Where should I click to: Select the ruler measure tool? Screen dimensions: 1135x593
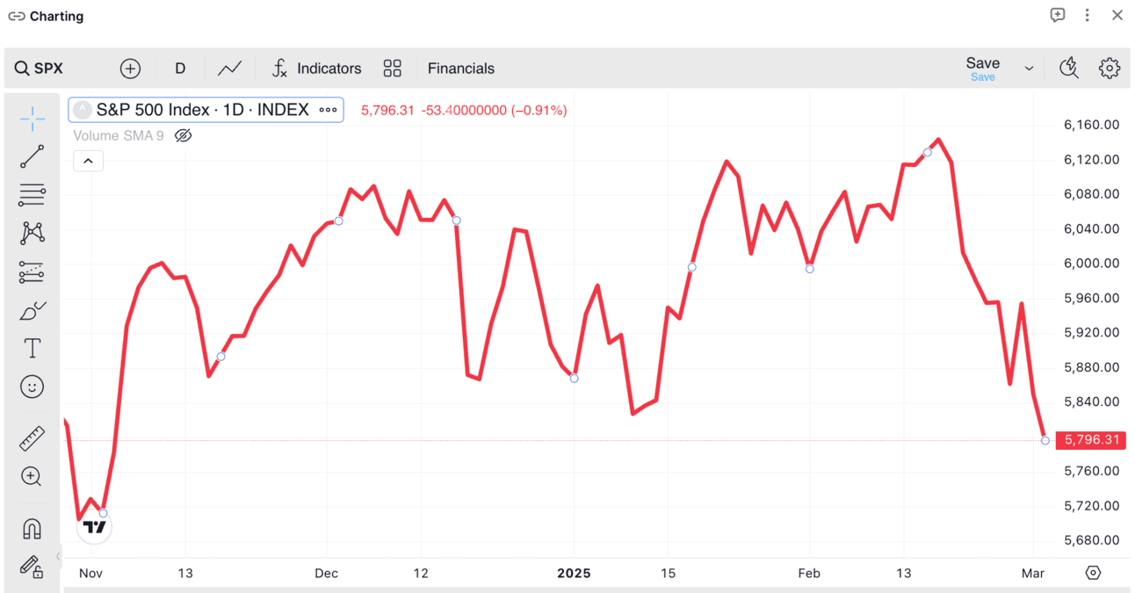pyautogui.click(x=32, y=438)
